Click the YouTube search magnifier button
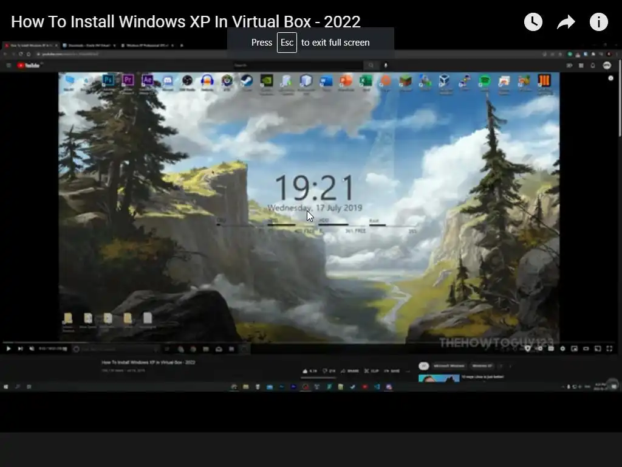Viewport: 622px width, 467px height. (371, 66)
